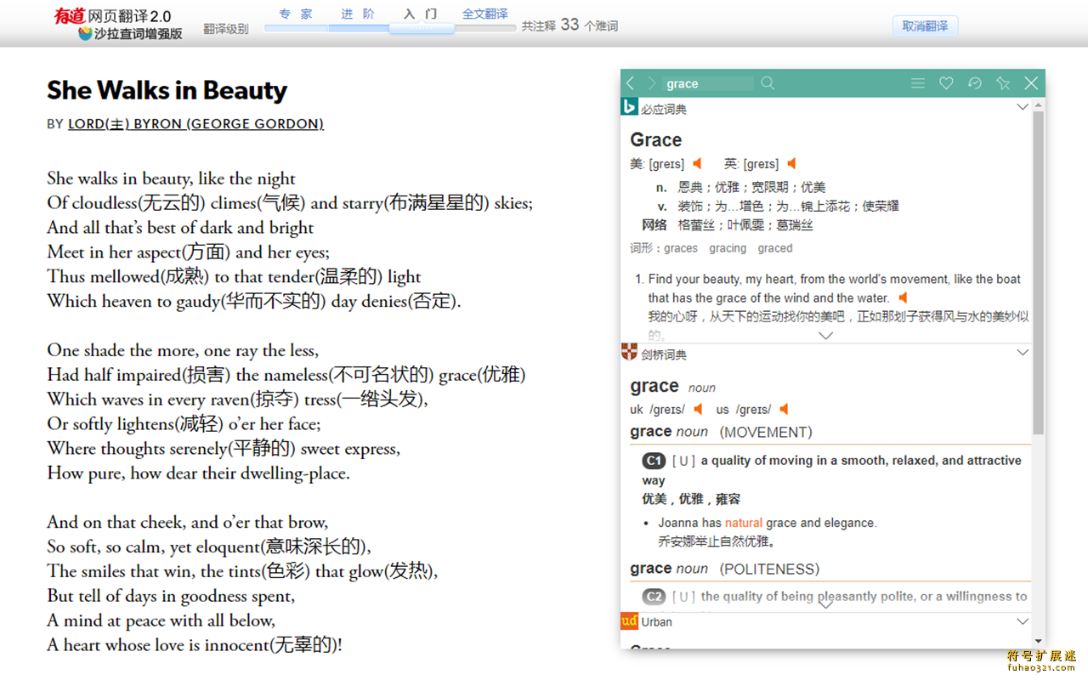The height and width of the screenshot is (680, 1088).
Task: Go forward in dictionary popup history
Action: (x=652, y=83)
